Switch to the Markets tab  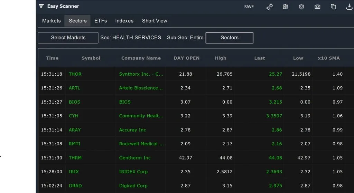coord(52,21)
